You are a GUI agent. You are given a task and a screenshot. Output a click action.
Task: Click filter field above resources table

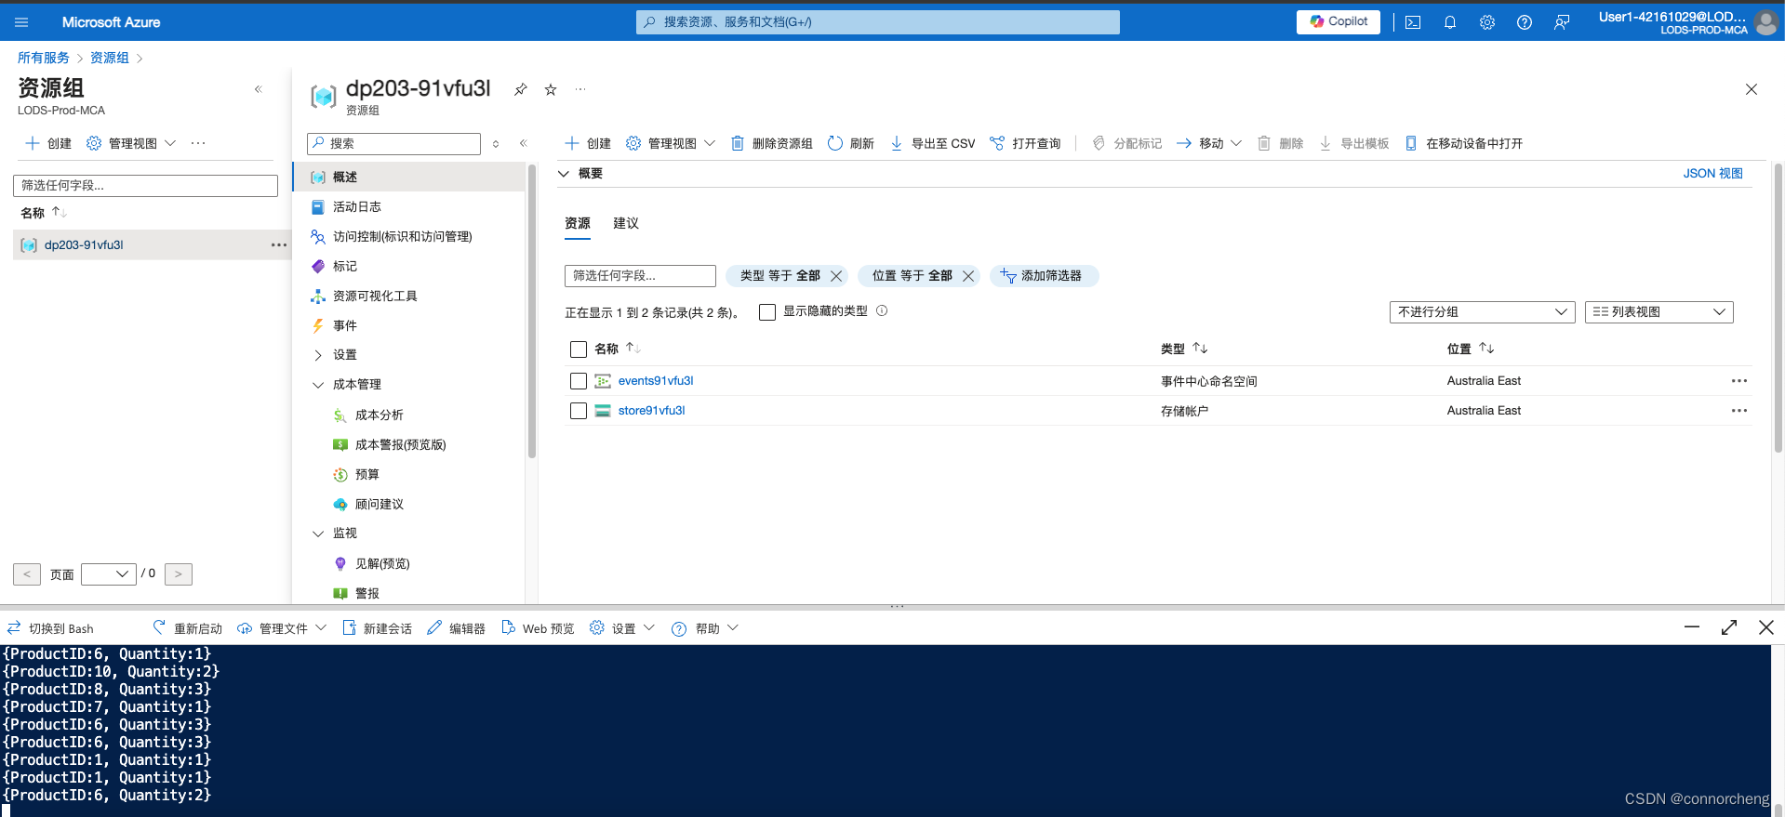pos(640,276)
